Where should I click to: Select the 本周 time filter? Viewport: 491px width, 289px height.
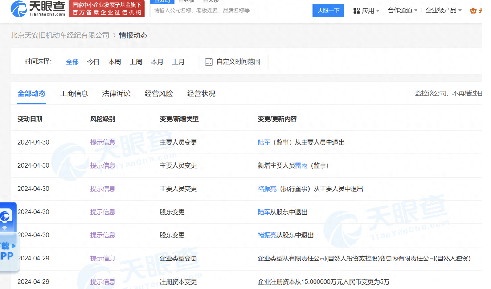point(115,62)
